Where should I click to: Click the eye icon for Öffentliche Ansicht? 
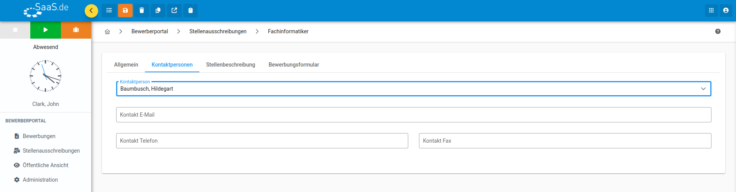tap(17, 165)
